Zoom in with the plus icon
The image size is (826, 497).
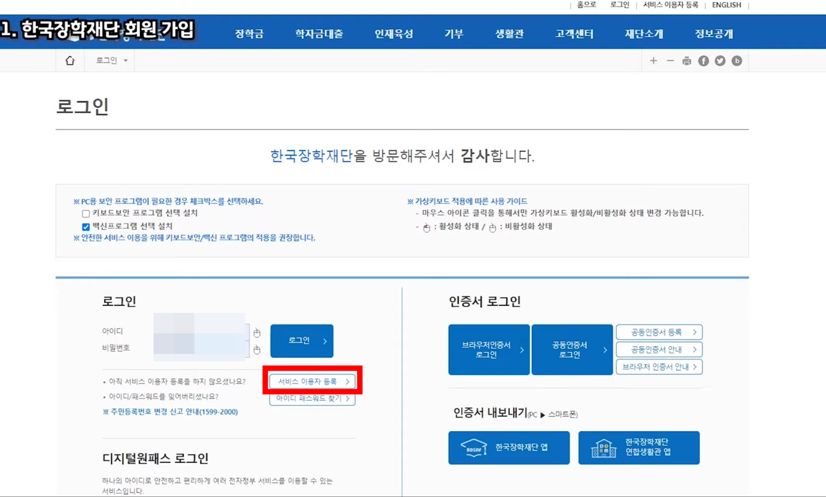(x=653, y=60)
